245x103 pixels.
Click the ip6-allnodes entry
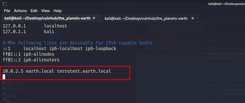[x=39, y=54]
